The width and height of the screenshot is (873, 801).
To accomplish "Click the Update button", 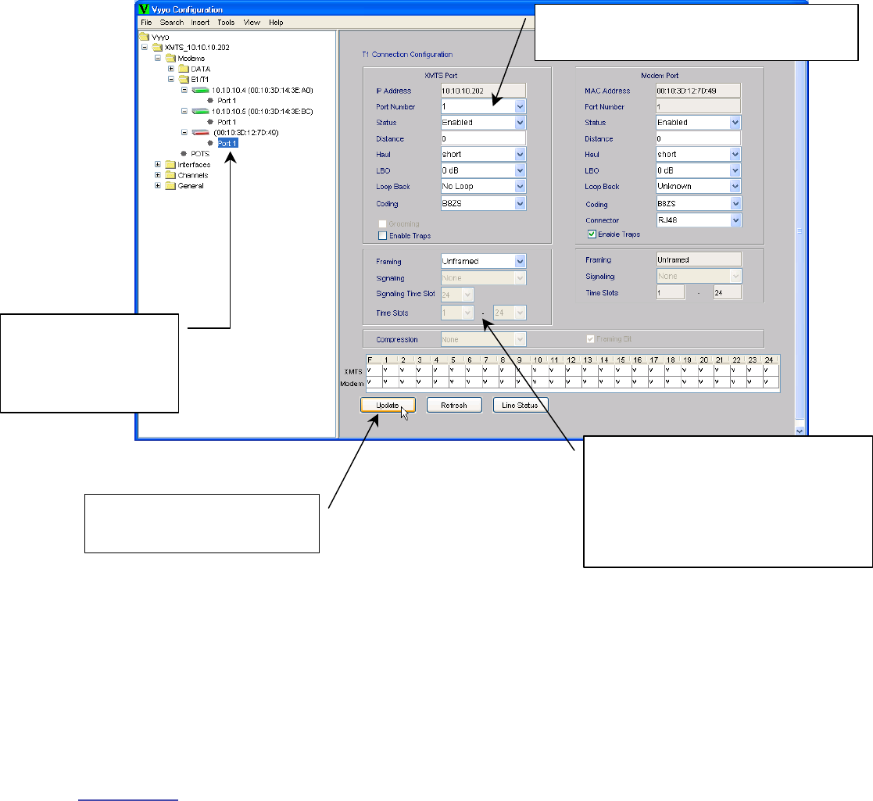I will [x=388, y=406].
